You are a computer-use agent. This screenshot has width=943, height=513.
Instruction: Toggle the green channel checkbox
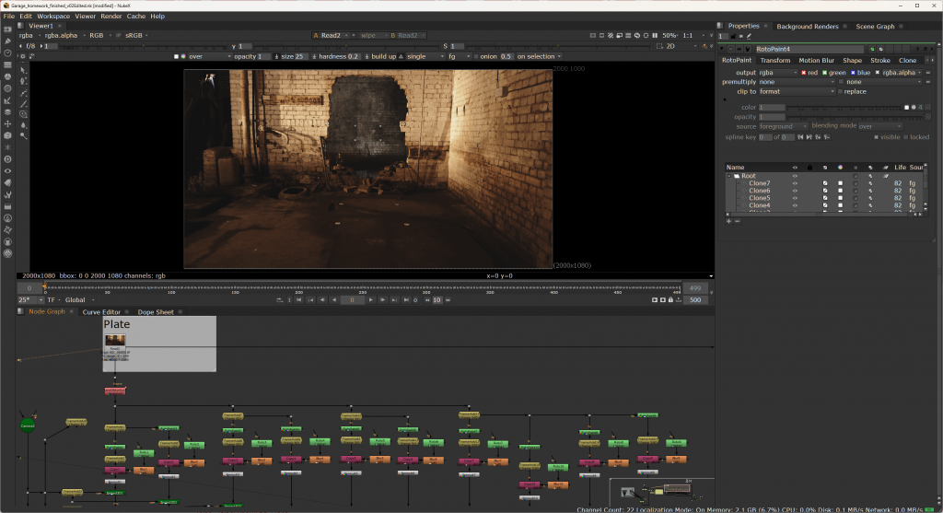coord(825,73)
